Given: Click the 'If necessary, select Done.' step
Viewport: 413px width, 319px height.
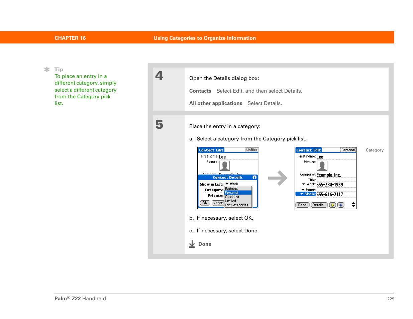Looking at the screenshot, I should pyautogui.click(x=228, y=231).
